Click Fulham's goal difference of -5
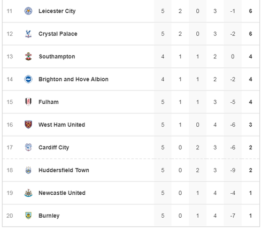The image size is (262, 229). (233, 102)
